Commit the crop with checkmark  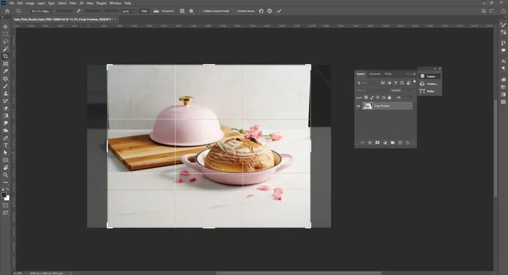(x=279, y=11)
